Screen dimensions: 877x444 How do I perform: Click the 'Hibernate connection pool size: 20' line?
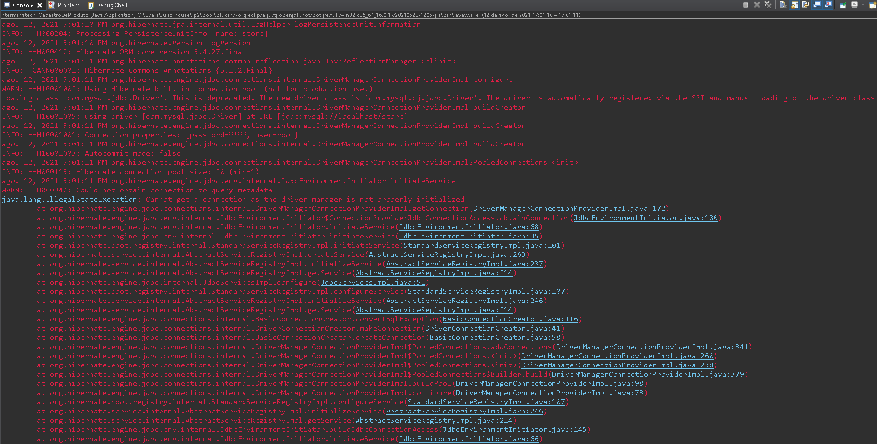coord(130,172)
